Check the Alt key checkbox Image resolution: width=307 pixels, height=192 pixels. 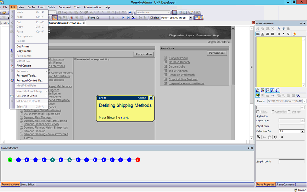coord(258,112)
